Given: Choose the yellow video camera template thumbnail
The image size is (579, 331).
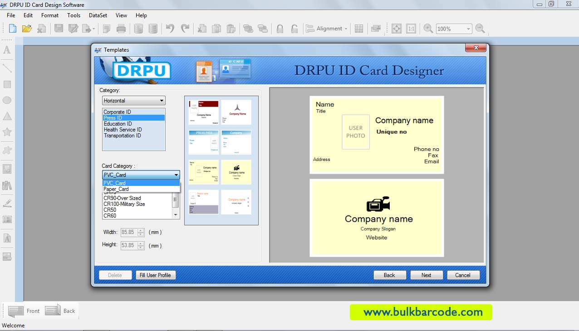Looking at the screenshot, I should coord(236,172).
